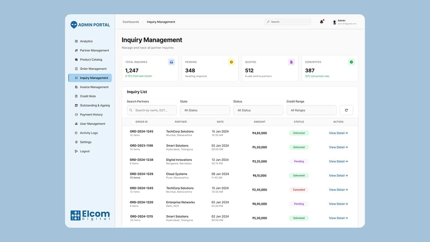430x242 pixels.
Task: Click the Settings gear icon in sidebar
Action: tap(76, 142)
